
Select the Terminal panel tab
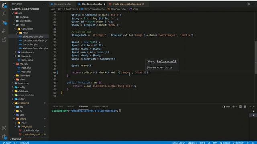(84, 106)
